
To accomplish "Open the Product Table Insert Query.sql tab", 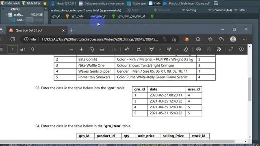I will 187,3.
